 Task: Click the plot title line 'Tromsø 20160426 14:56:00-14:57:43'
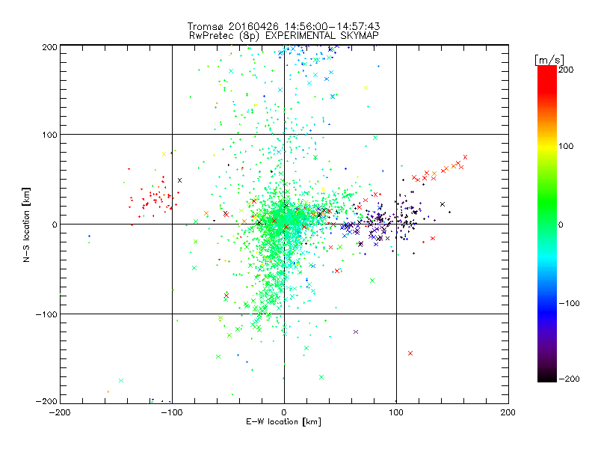283,26
